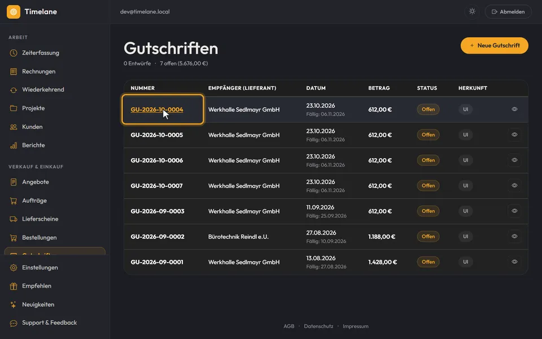
Task: Open the Zeiterfassung clock icon
Action: [14, 53]
